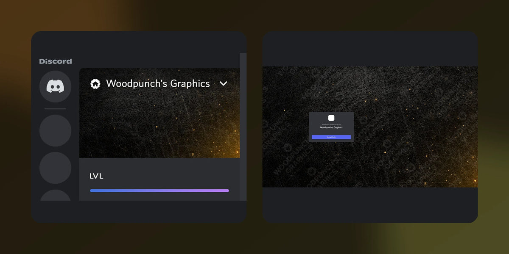This screenshot has height=254, width=509.
Task: Click the white server avatar in invite card
Action: tap(331, 118)
